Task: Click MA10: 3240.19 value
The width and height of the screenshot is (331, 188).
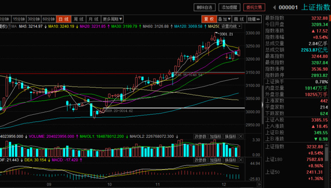Action: pos(61,27)
